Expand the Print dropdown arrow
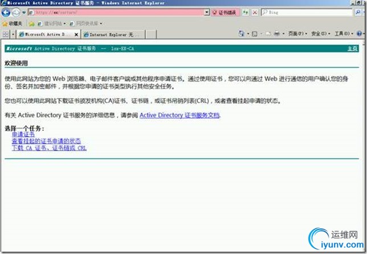This screenshot has height=254, width=367. click(x=283, y=34)
